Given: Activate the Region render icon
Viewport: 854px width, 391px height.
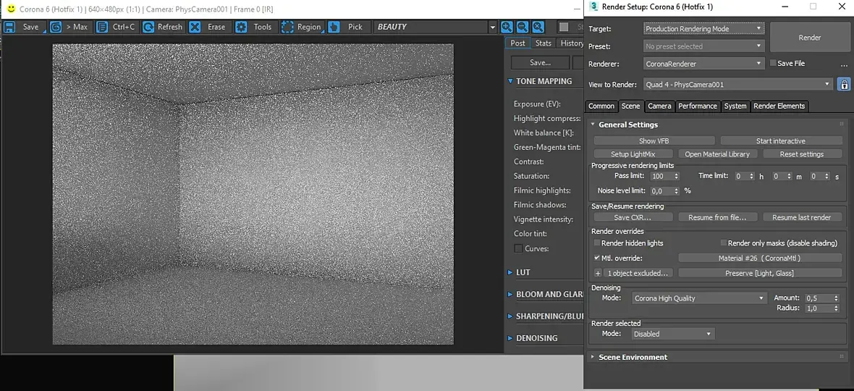Looking at the screenshot, I should click(x=287, y=27).
